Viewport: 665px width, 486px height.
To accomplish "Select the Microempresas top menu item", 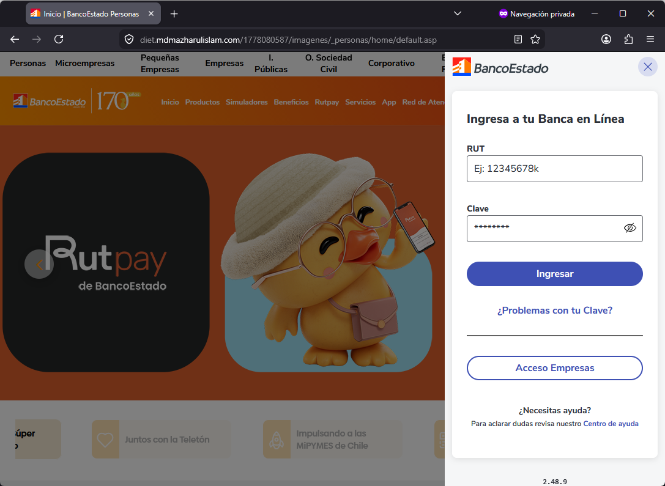I will pyautogui.click(x=85, y=63).
